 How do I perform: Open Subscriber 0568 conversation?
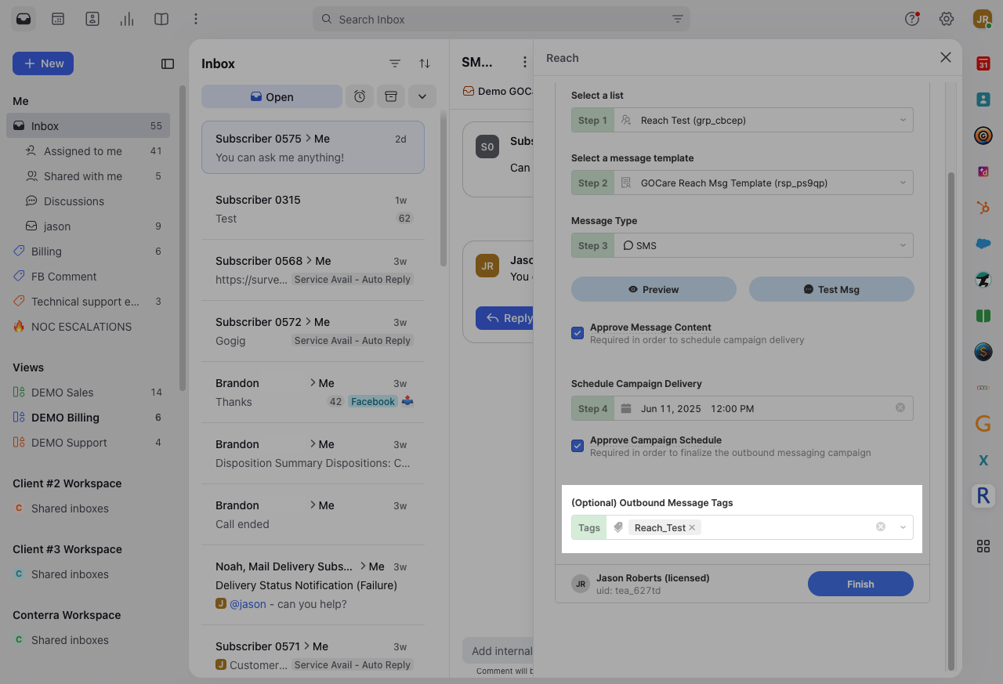point(313,270)
